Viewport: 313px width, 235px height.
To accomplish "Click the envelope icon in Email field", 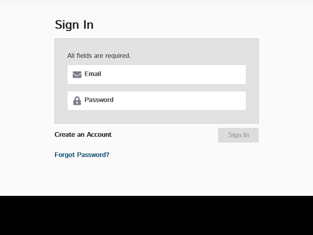I will pyautogui.click(x=77, y=74).
